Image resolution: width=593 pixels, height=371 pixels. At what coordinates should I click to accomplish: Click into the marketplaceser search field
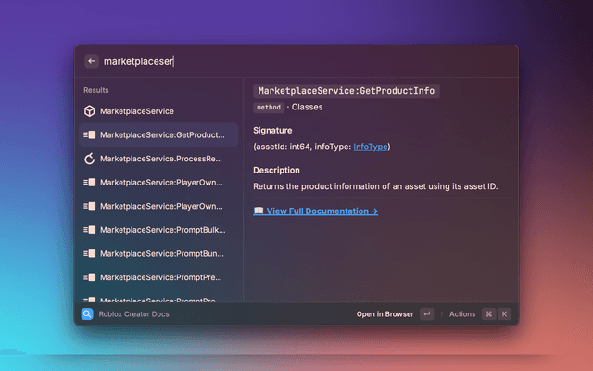(306, 61)
